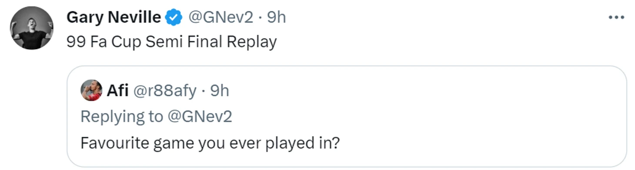The image size is (635, 170).
Task: Open the quoted tweet card via its empty right area
Action: (478, 117)
